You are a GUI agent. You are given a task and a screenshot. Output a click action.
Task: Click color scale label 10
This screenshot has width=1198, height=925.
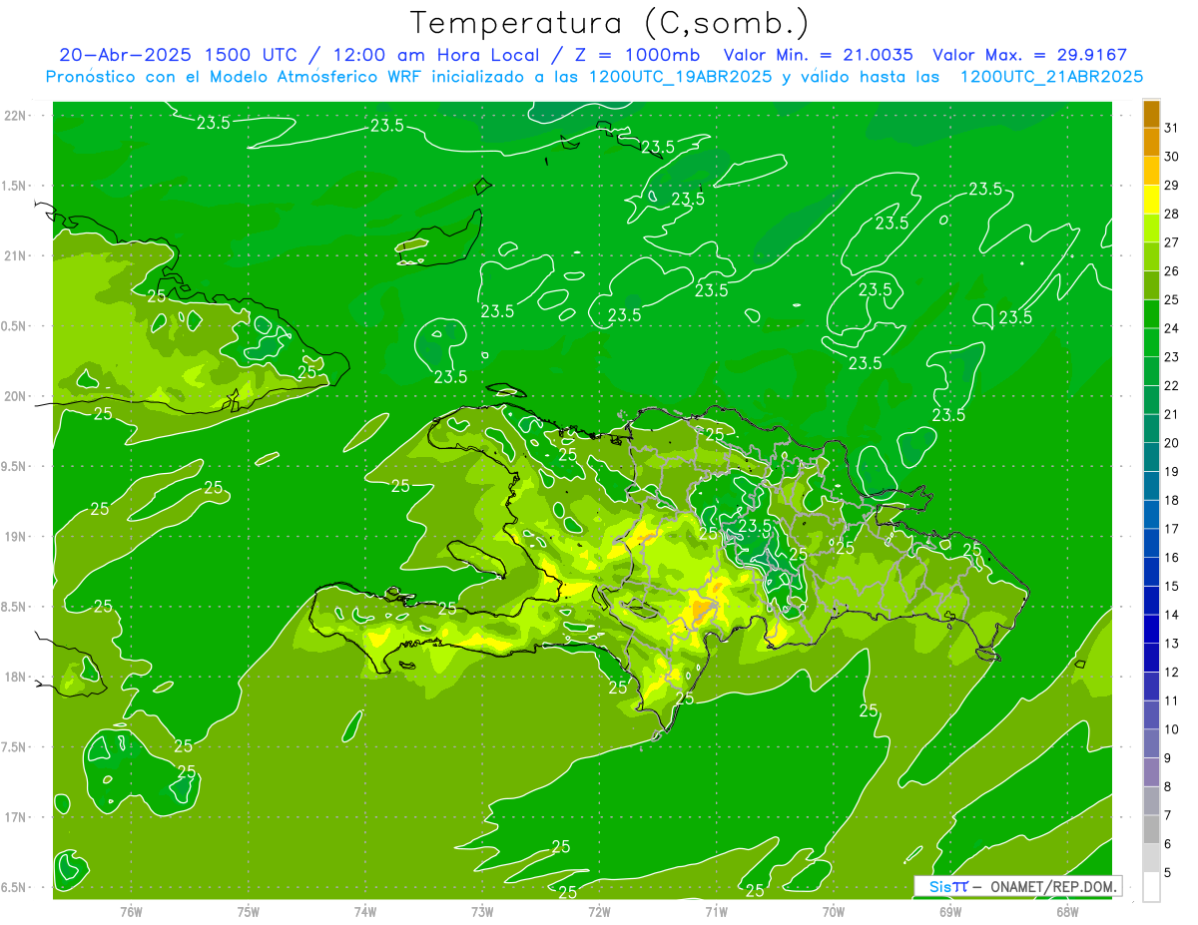1171,729
